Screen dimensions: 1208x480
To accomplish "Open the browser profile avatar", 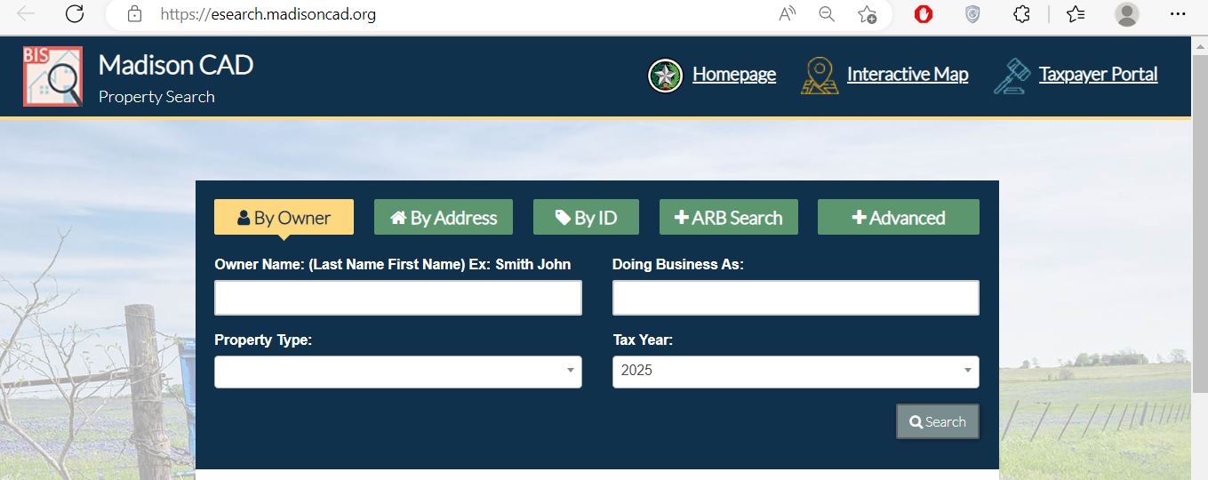I will [1126, 14].
